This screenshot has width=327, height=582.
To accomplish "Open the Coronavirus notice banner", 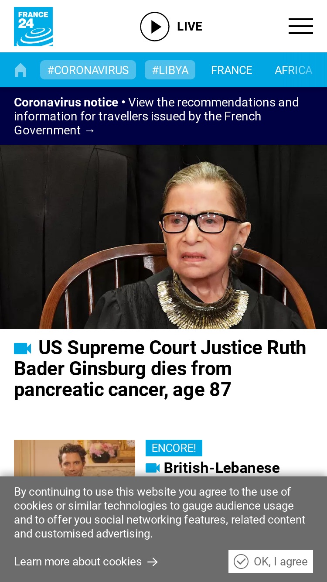I will point(163,116).
